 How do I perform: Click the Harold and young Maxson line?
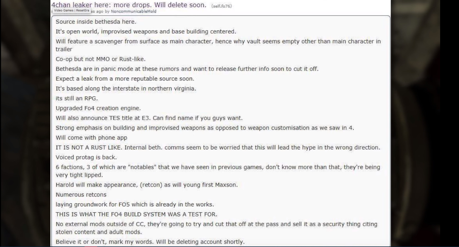coord(146,185)
